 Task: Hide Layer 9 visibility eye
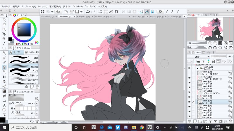click(189, 107)
